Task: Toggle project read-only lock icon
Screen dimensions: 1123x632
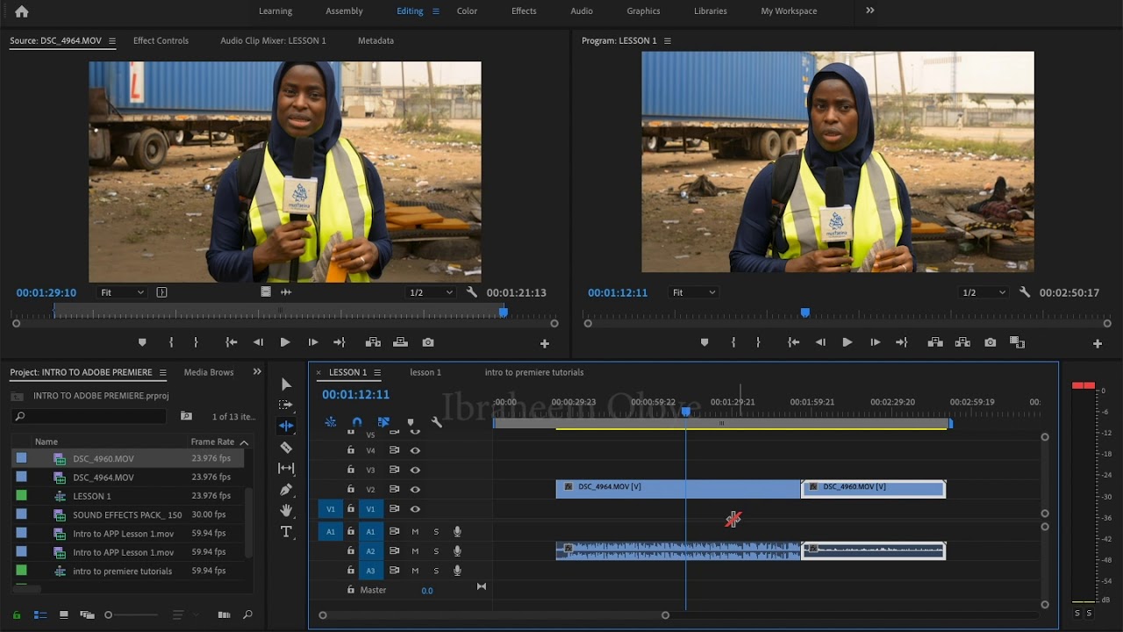Action: pyautogui.click(x=16, y=615)
